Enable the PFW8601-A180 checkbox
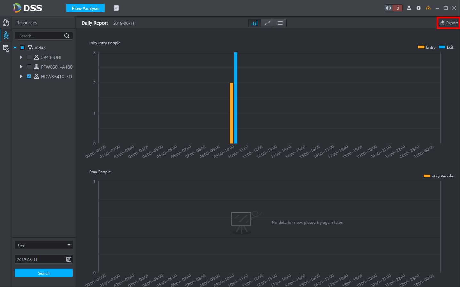Image resolution: width=460 pixels, height=287 pixels. click(29, 67)
